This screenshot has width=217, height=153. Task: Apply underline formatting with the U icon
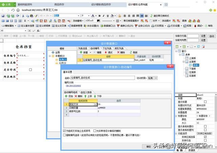107,16
